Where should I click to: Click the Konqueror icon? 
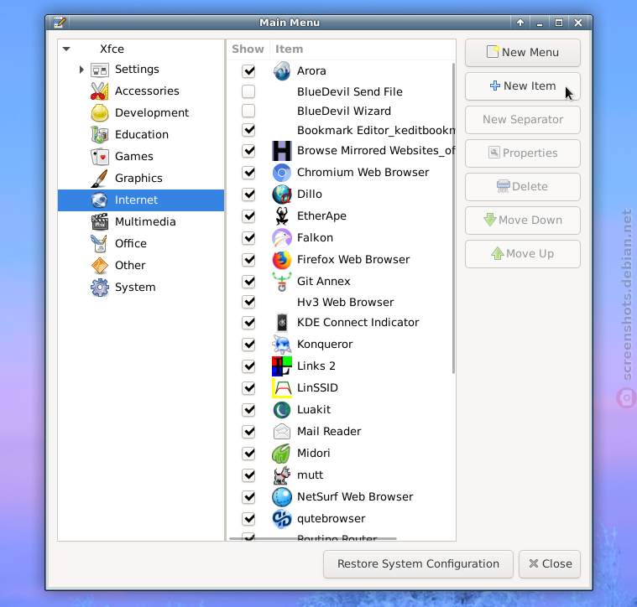[281, 344]
